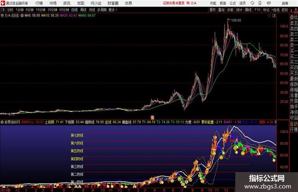Click the 通达信 red logo icon
298x192 pixels.
3,3
